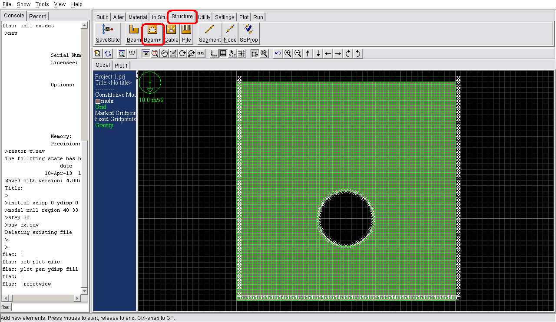This screenshot has width=556, height=322.
Task: Click the edit plot items icon
Action: (x=97, y=53)
